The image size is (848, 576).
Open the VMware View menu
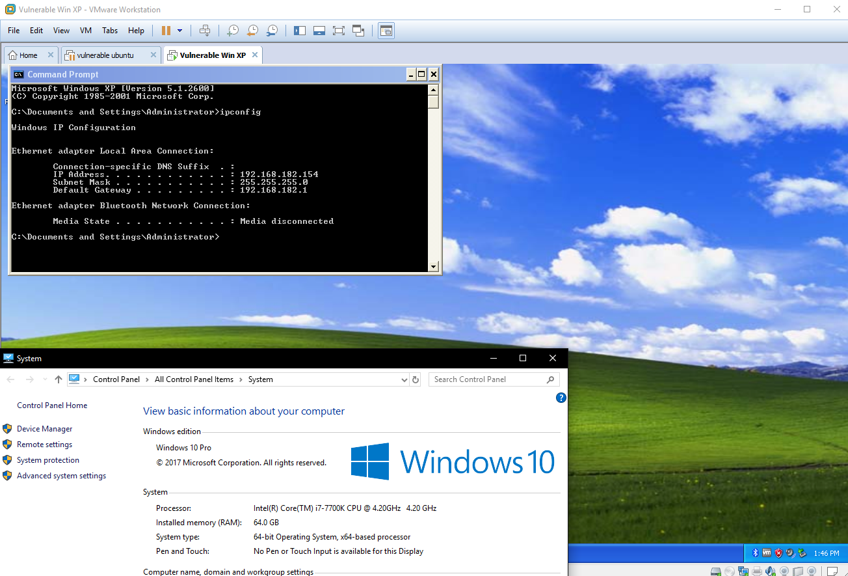[61, 31]
